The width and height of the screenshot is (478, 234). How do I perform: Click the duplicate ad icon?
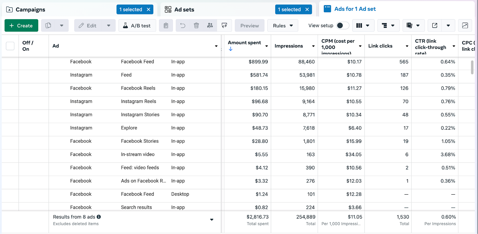pos(48,26)
